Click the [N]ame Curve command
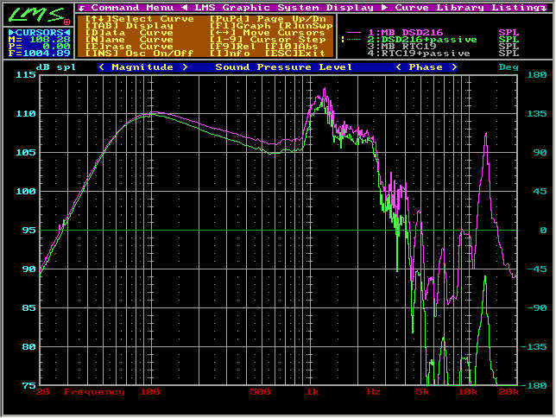This screenshot has height=418, width=556. tap(130, 40)
